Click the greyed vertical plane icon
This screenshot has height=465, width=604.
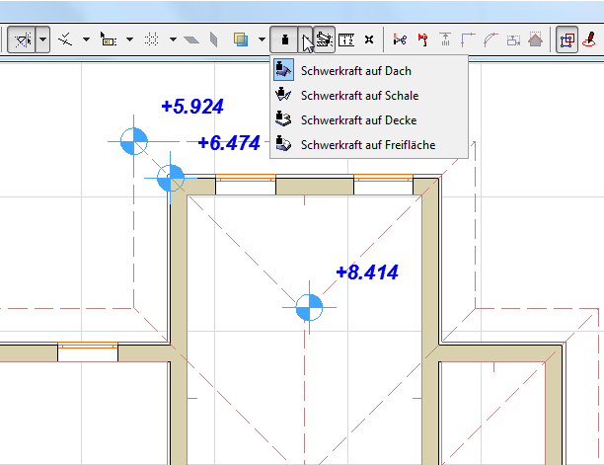coord(214,39)
